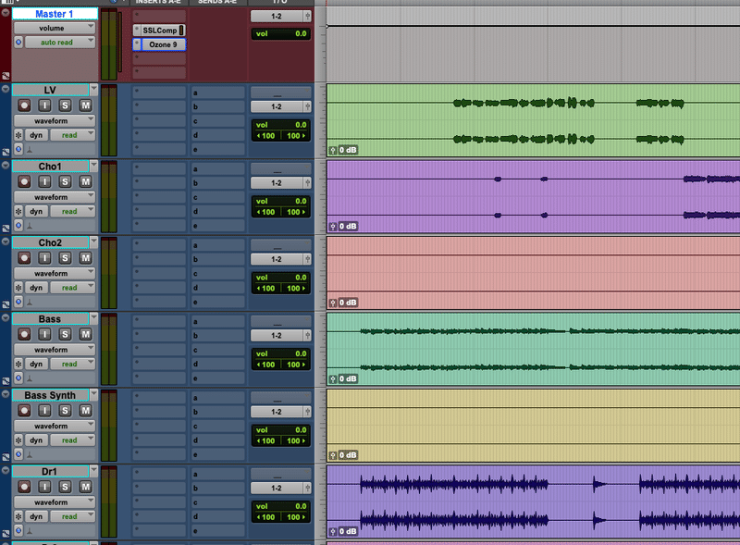740x545 pixels.
Task: Select the Dr1 audio waveform clip
Action: [534, 502]
